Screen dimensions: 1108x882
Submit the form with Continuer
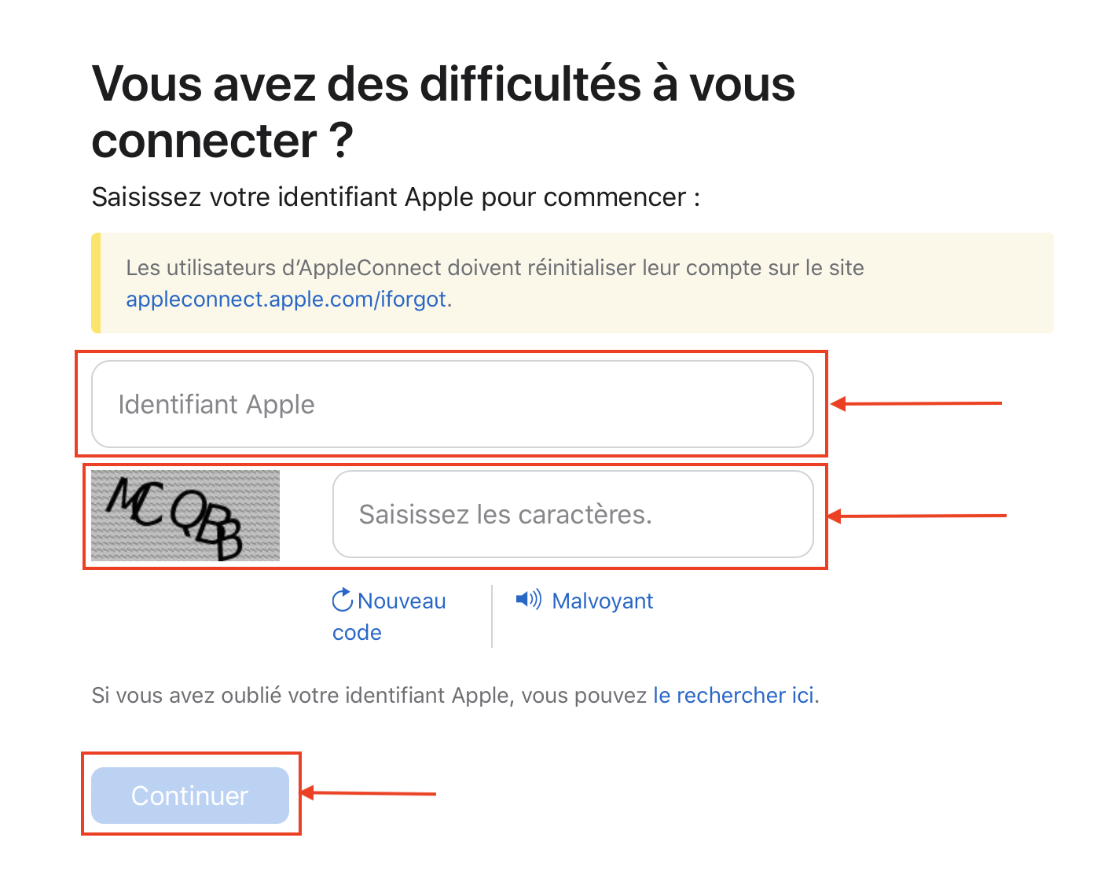tap(190, 795)
